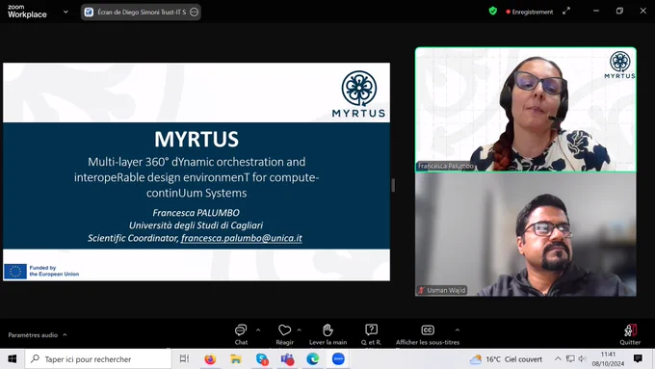Open the notification center icon
The image size is (655, 369).
pyautogui.click(x=638, y=358)
